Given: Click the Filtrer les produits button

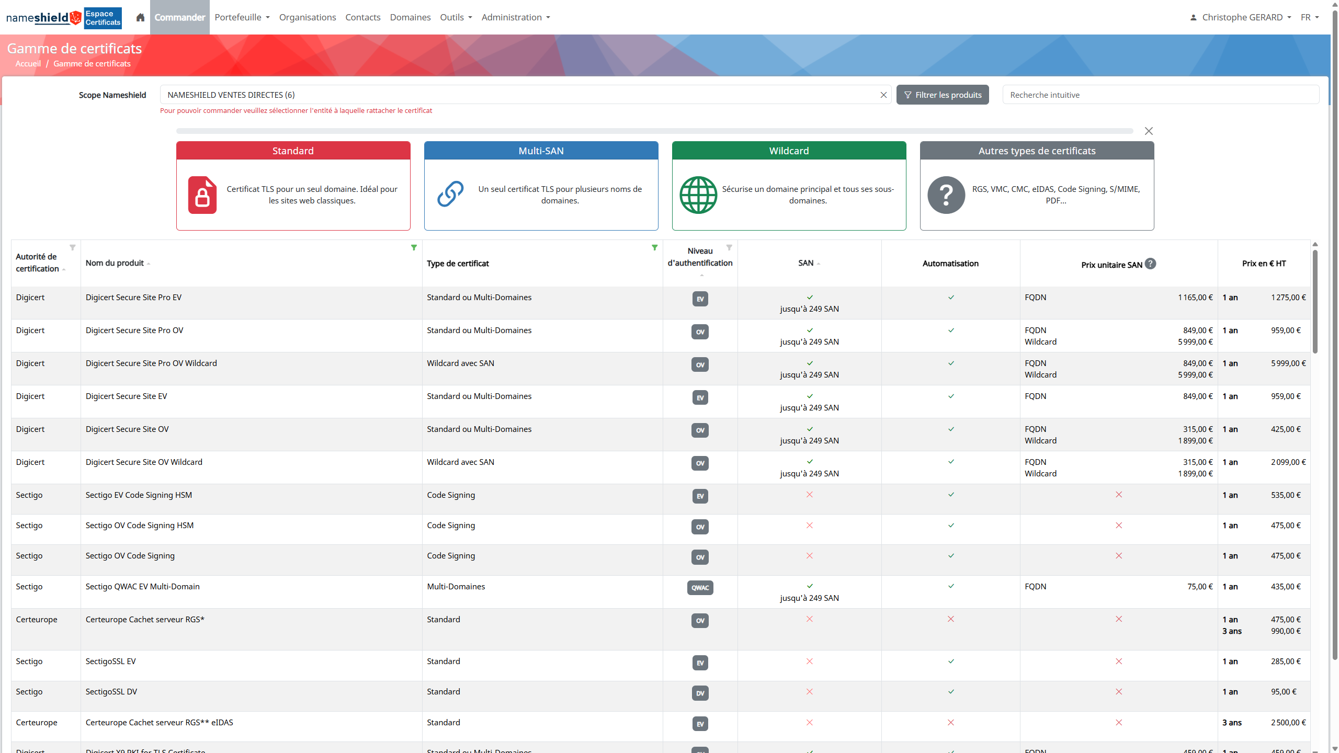Looking at the screenshot, I should pos(943,95).
